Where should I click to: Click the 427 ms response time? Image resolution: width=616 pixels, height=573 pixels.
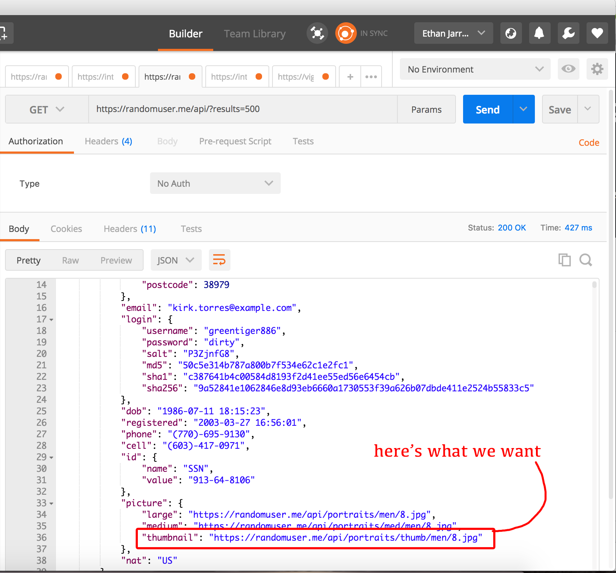(x=578, y=228)
